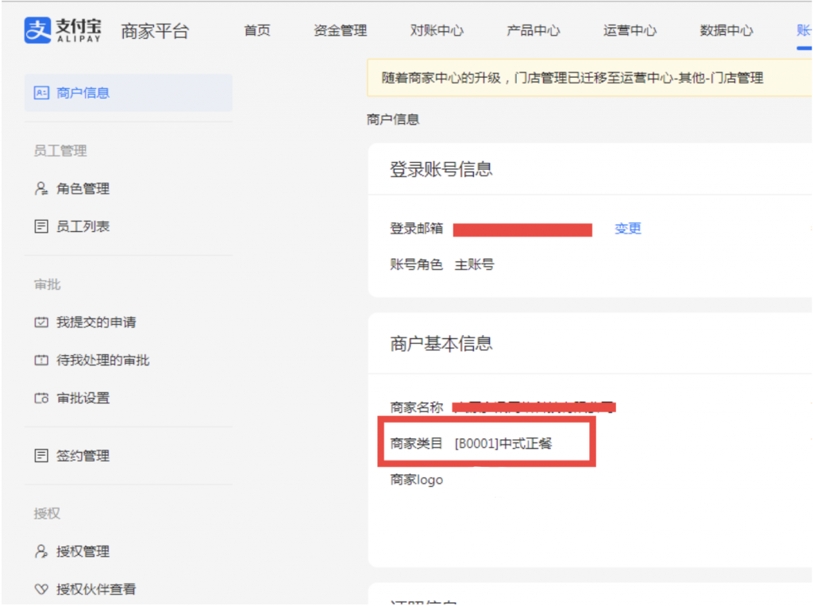Click the 角色管理 person icon
The height and width of the screenshot is (606, 813).
[40, 188]
